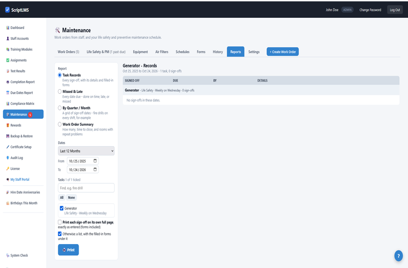Viewport: 408px width, 268px height.
Task: Toggle the Otherwise: a list checkbox
Action: [x=60, y=234]
